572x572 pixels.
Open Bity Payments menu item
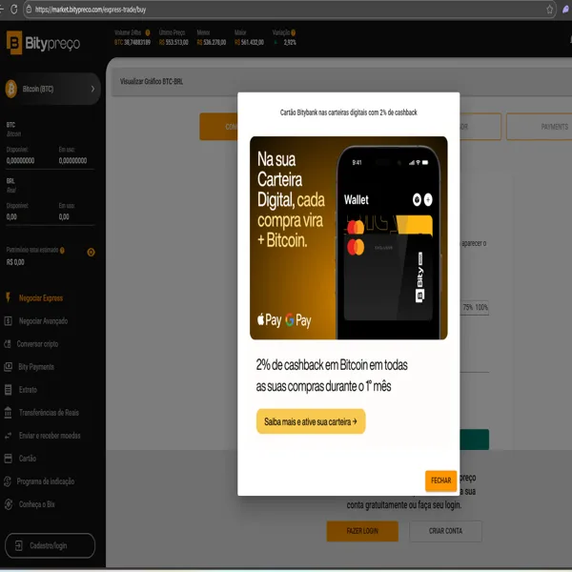tap(36, 367)
